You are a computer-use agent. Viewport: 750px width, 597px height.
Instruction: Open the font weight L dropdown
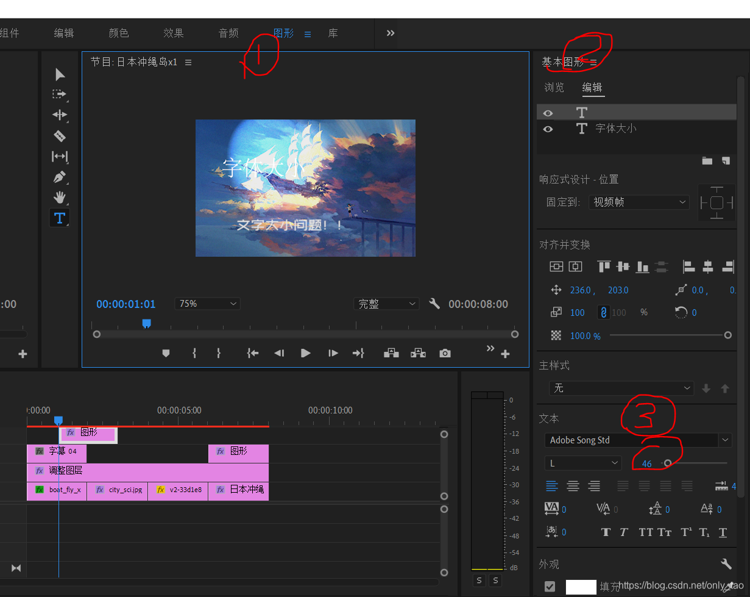click(582, 463)
